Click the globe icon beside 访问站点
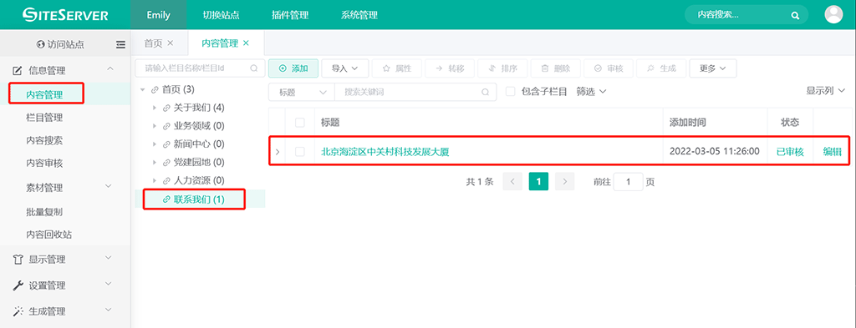856x328 pixels. click(x=40, y=45)
